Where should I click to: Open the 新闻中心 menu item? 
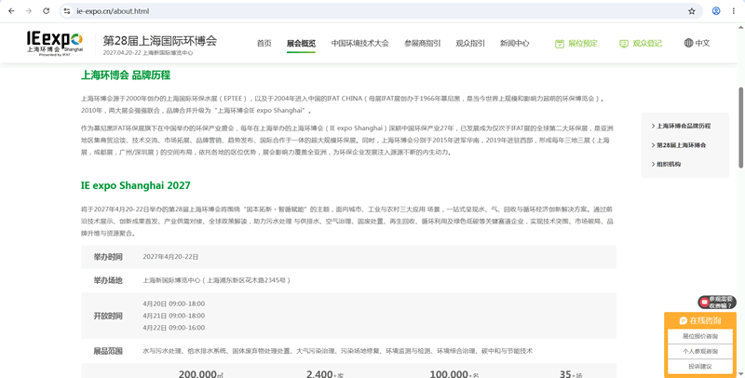click(515, 43)
